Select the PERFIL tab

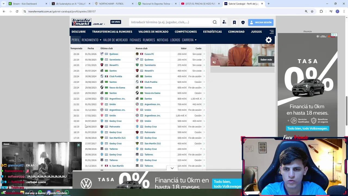76,40
